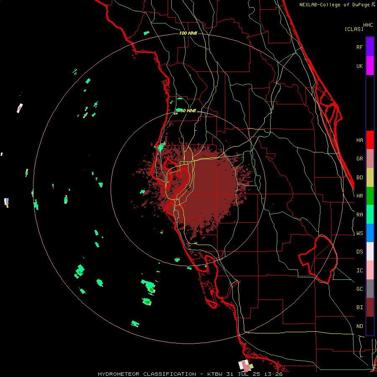Click the BD legend label

click(359, 178)
